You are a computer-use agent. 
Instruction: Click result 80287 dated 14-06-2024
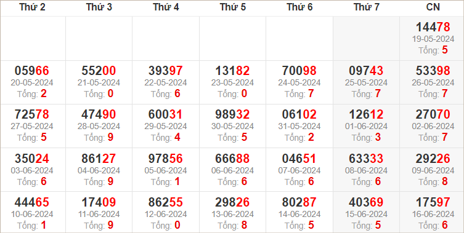(x=299, y=202)
